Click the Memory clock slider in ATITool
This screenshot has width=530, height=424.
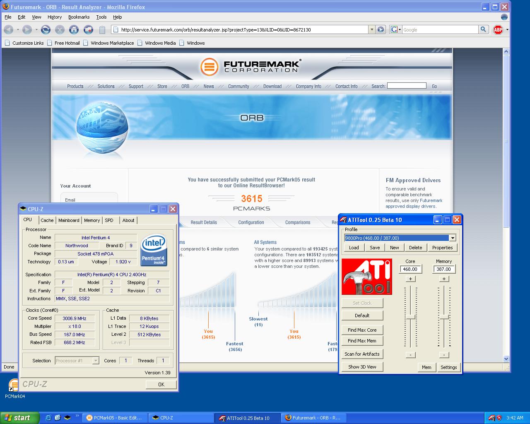(444, 317)
